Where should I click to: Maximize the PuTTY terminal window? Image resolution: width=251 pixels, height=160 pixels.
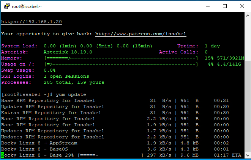tap(224, 6)
